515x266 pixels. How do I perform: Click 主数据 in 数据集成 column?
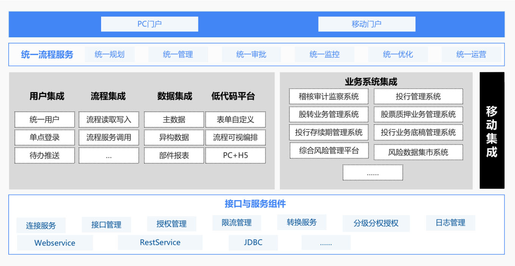174,120
